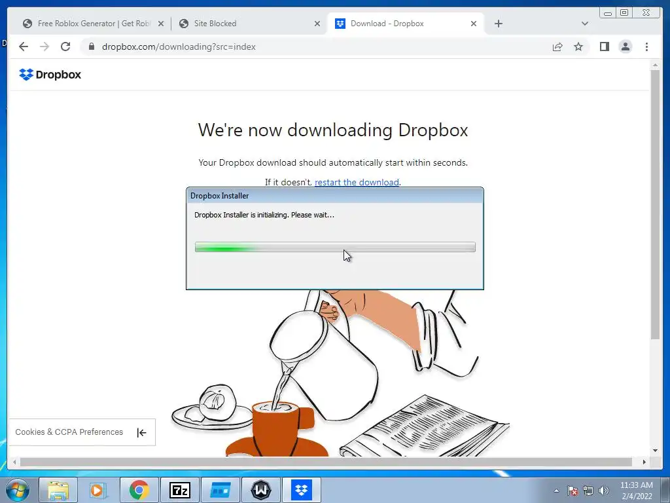Click the scroll left arrow at bottom

coord(14,462)
